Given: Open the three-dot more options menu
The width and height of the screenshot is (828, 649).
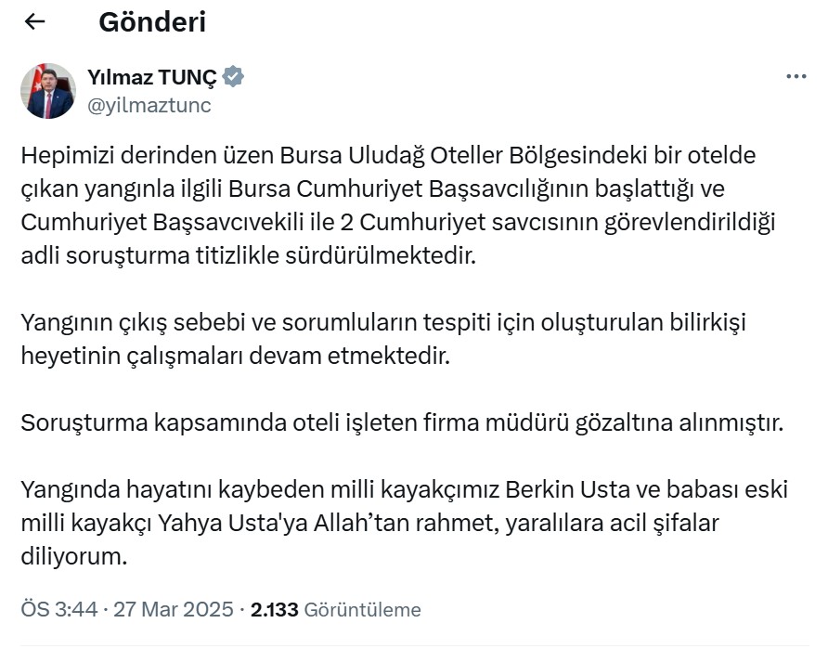Looking at the screenshot, I should pyautogui.click(x=796, y=77).
